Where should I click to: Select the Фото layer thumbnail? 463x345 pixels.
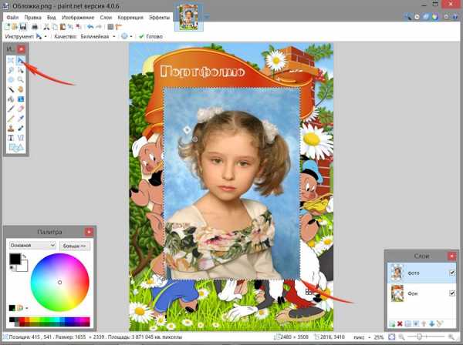pos(397,273)
